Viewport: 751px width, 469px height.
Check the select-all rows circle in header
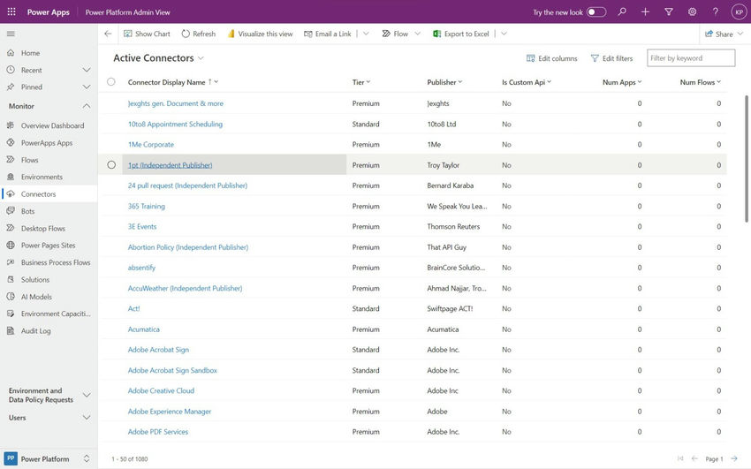[111, 82]
